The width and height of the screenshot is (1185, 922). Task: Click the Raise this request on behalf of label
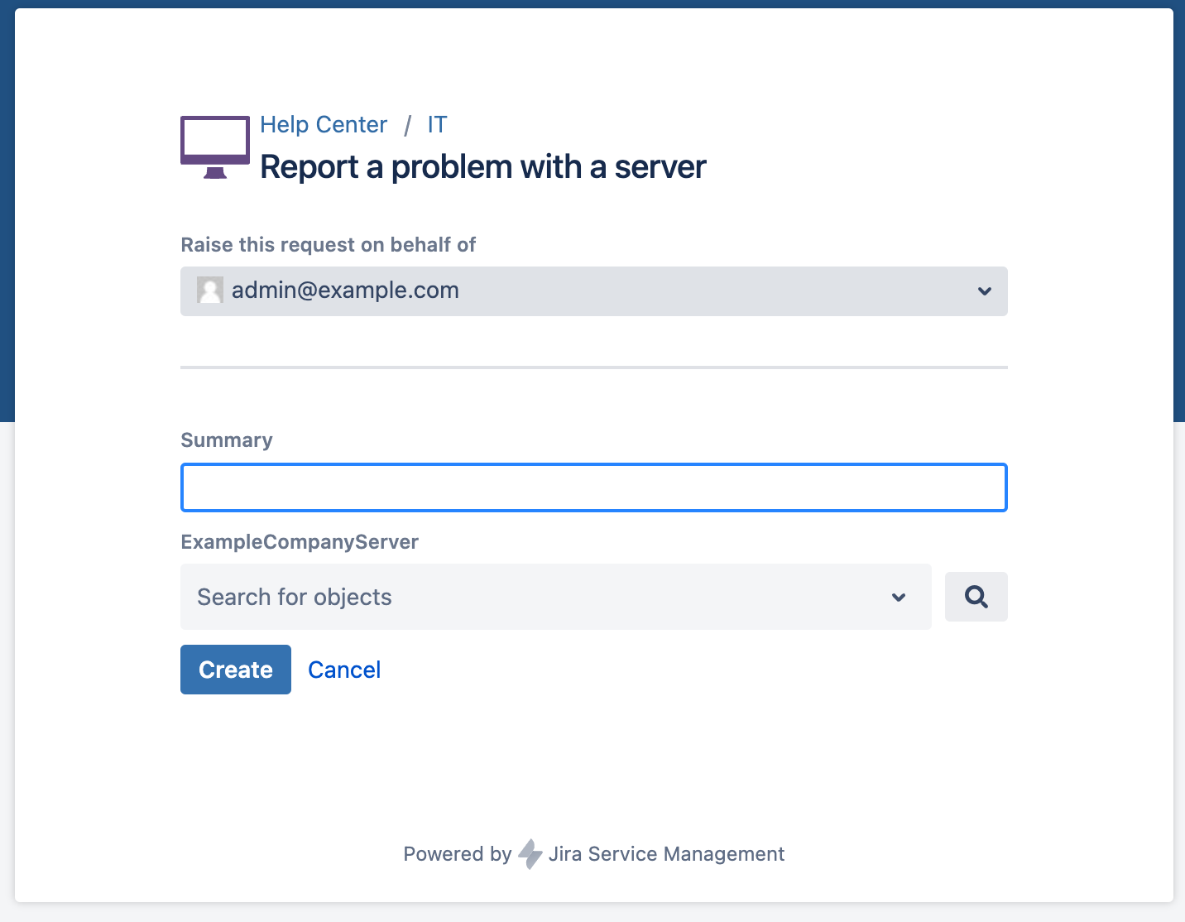(x=329, y=245)
